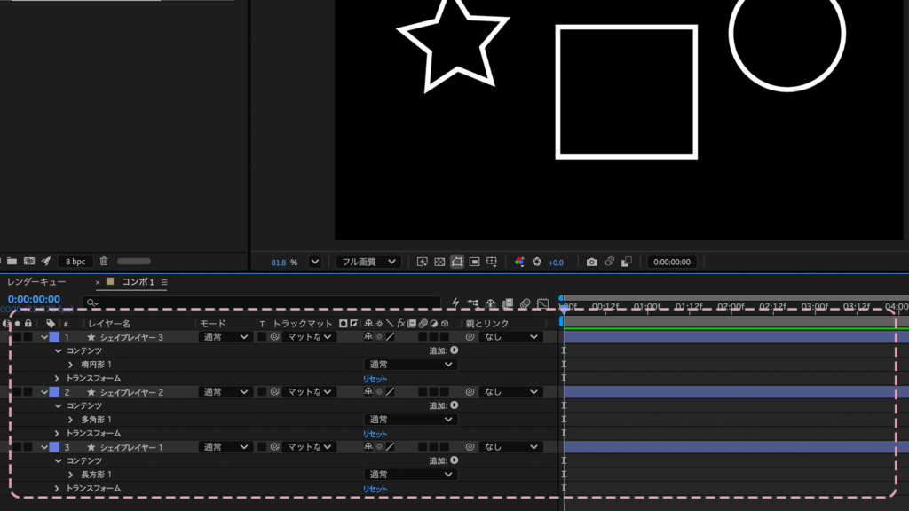Toggle preserve transparency box for シェイプレイヤー 3
The height and width of the screenshot is (511, 909).
262,336
